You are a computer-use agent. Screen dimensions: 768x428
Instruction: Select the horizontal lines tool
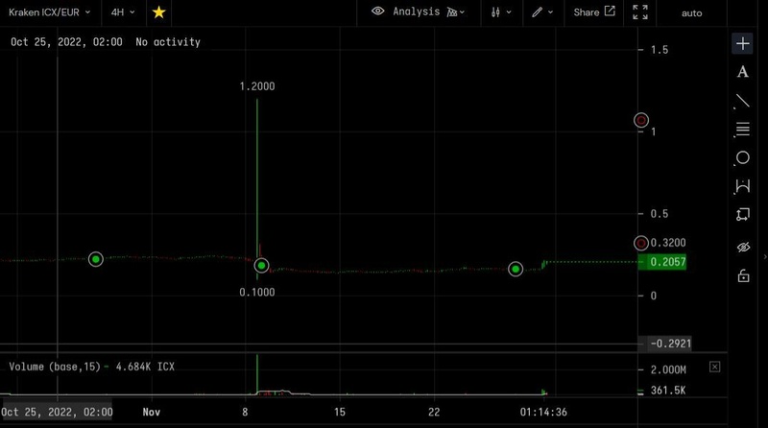(x=742, y=130)
